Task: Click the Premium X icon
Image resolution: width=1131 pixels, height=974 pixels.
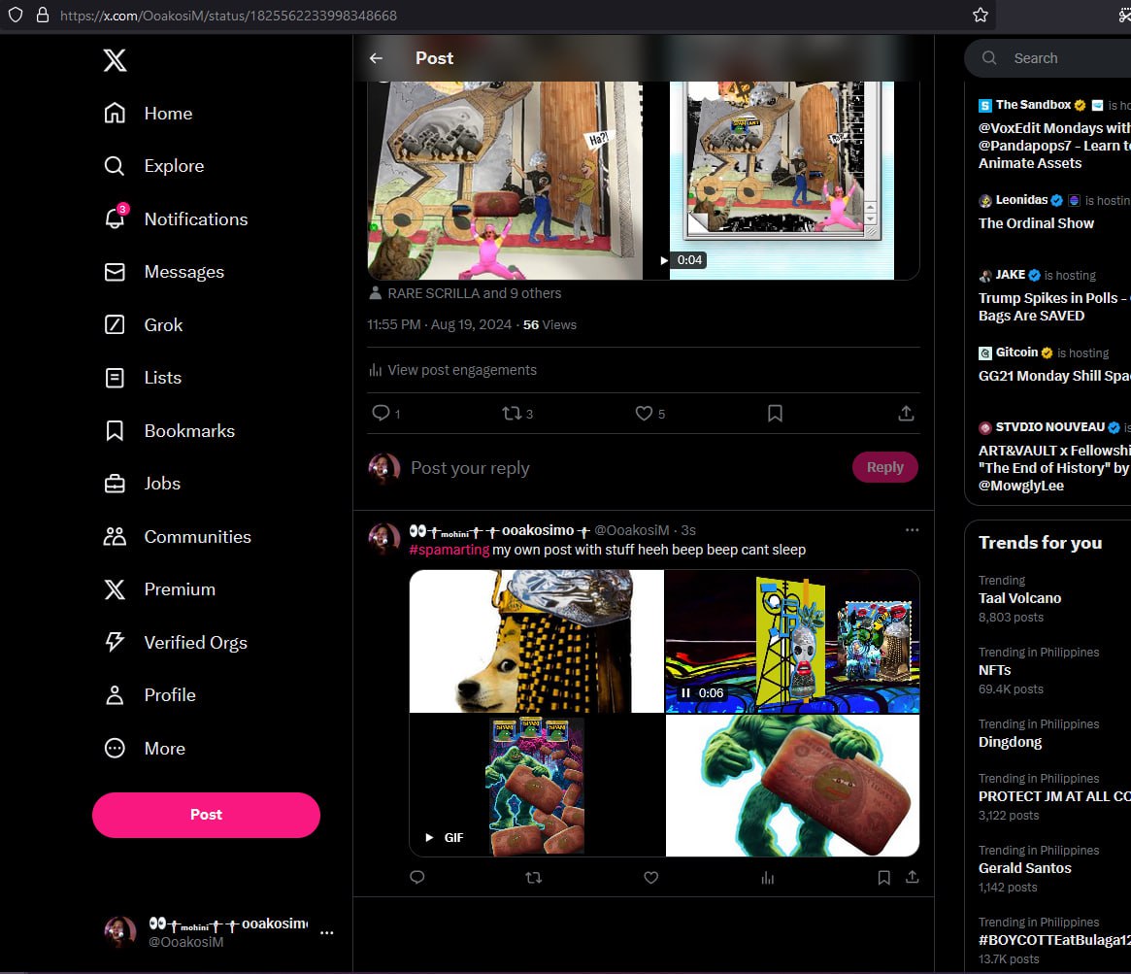Action: [115, 589]
